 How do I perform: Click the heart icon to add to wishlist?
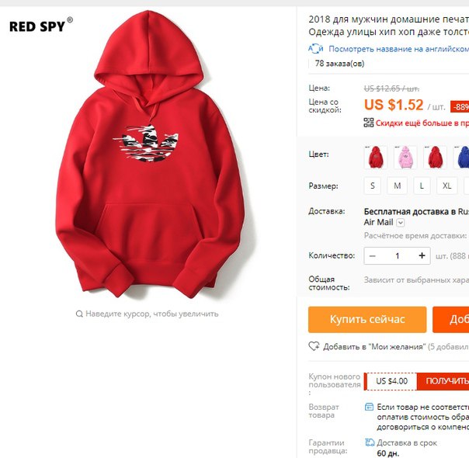(314, 346)
